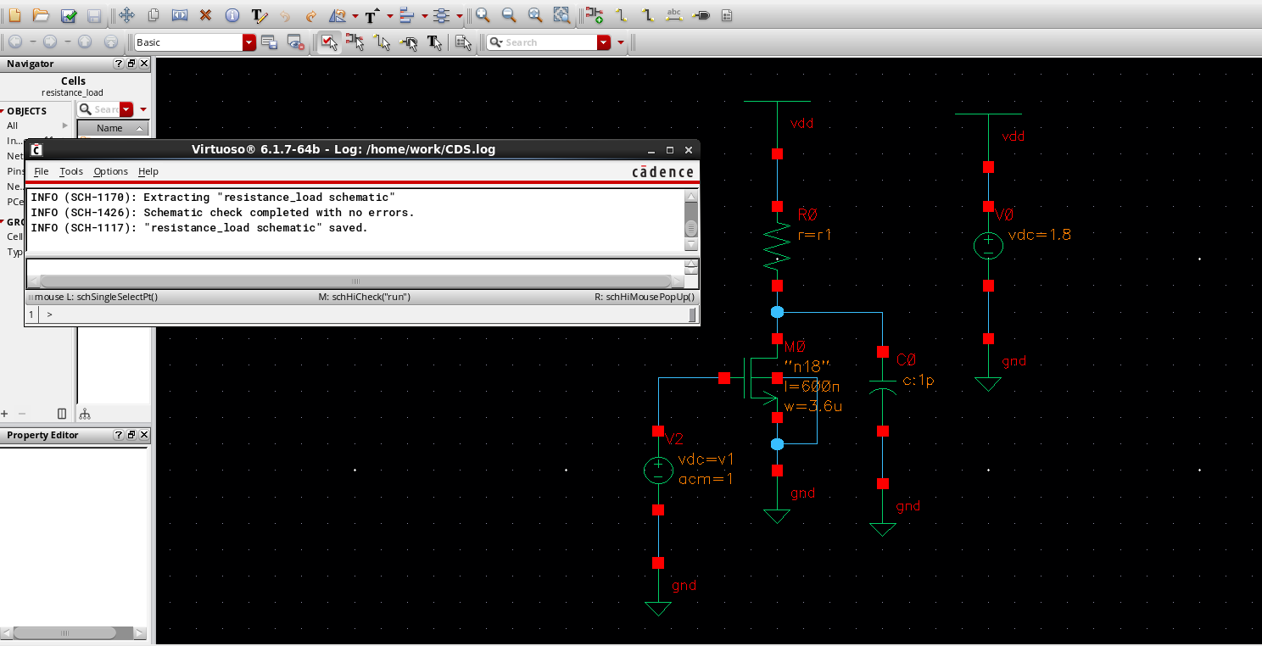Open the Options menu in the log window
Screen dimensions: 1262x646
tap(110, 171)
